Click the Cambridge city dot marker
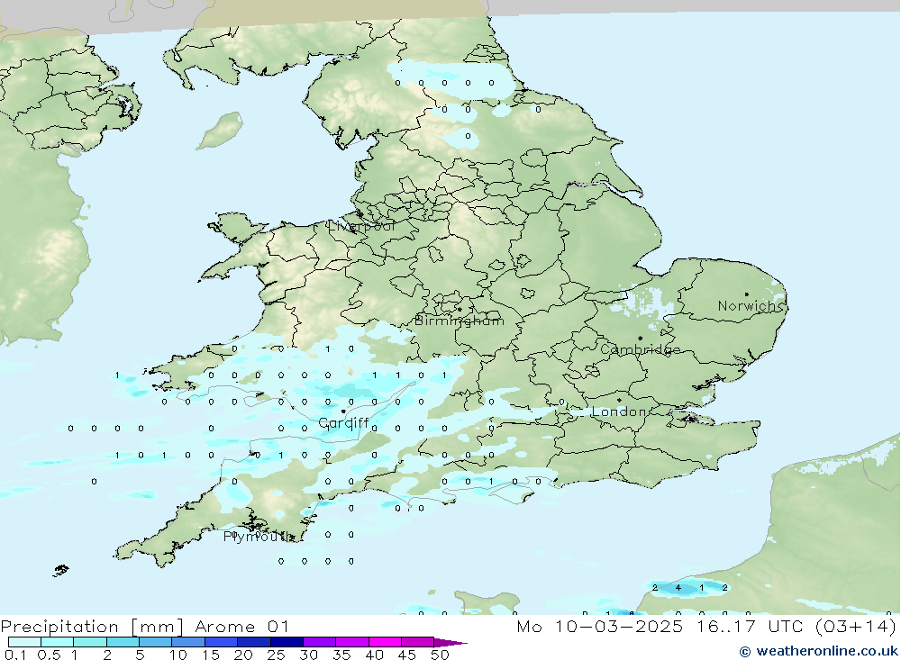This screenshot has height=660, width=901. (x=640, y=339)
